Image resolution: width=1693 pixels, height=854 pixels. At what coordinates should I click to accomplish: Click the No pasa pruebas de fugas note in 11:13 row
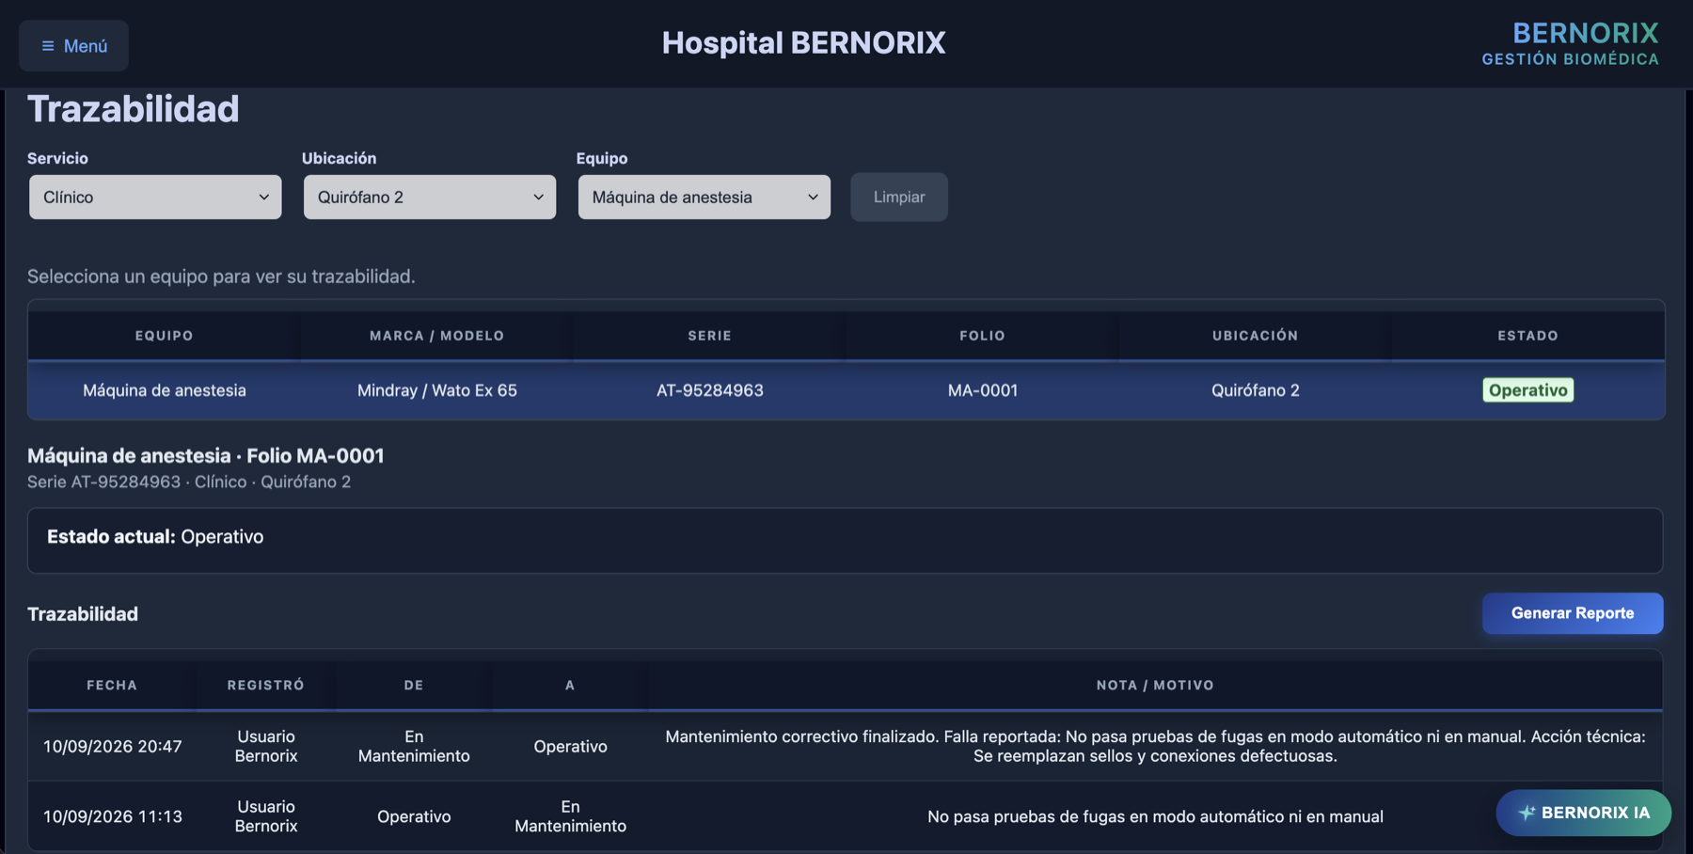pos(1155,816)
